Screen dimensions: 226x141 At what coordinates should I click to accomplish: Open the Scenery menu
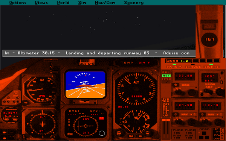(x=134, y=3)
